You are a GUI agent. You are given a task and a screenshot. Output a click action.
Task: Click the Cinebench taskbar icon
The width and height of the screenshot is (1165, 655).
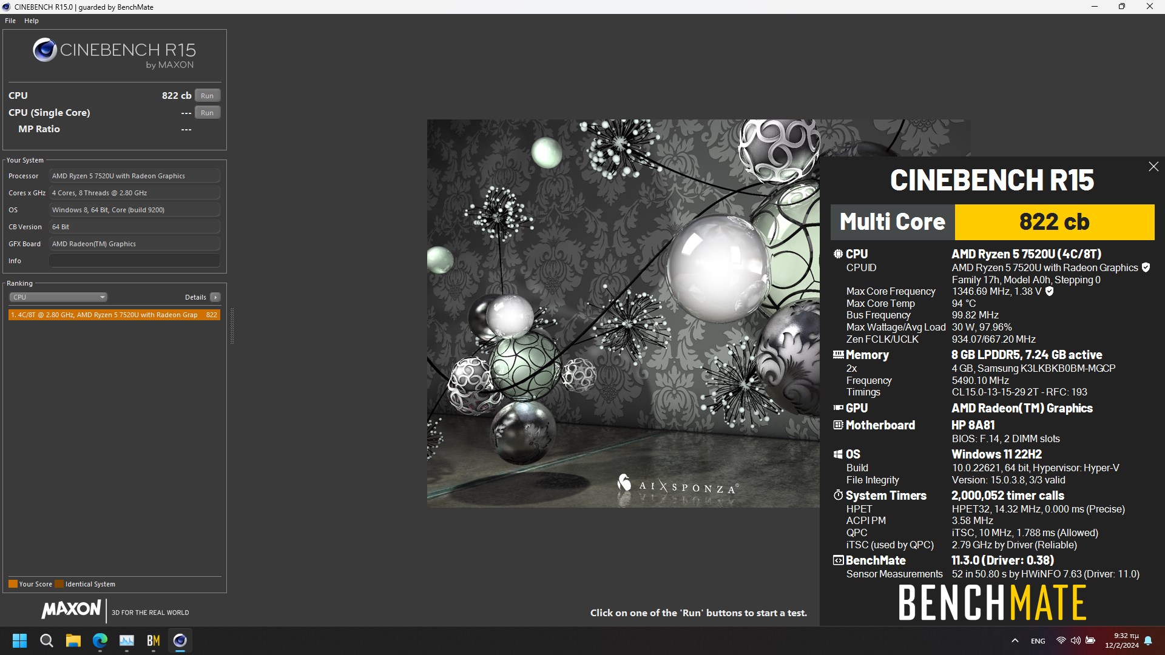tap(180, 640)
